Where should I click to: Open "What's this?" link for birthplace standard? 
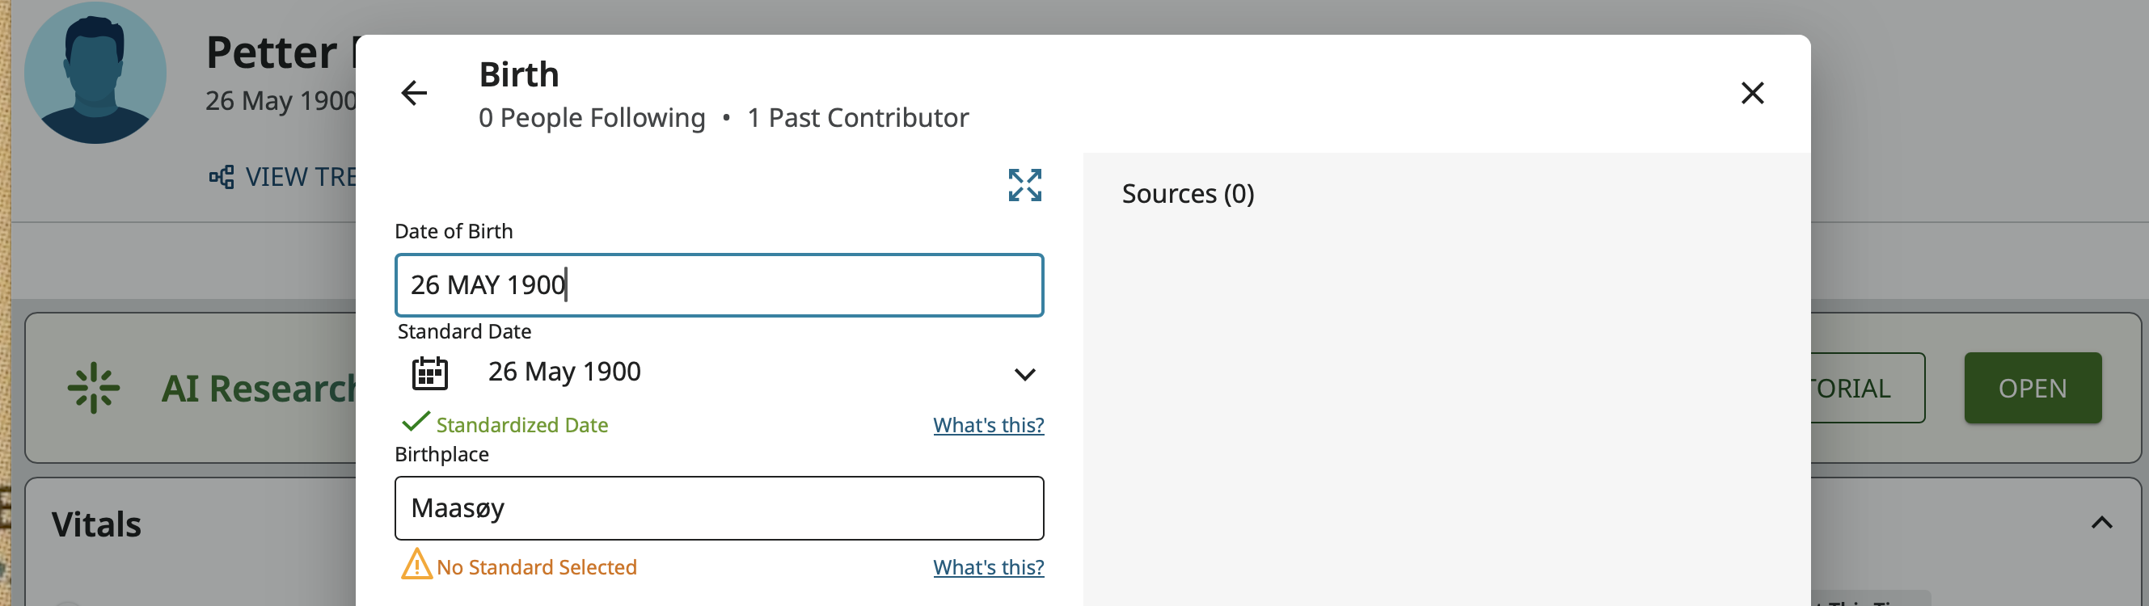click(x=988, y=567)
